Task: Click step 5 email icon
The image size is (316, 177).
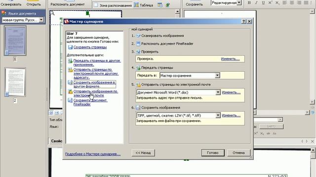Action: (x=138, y=85)
